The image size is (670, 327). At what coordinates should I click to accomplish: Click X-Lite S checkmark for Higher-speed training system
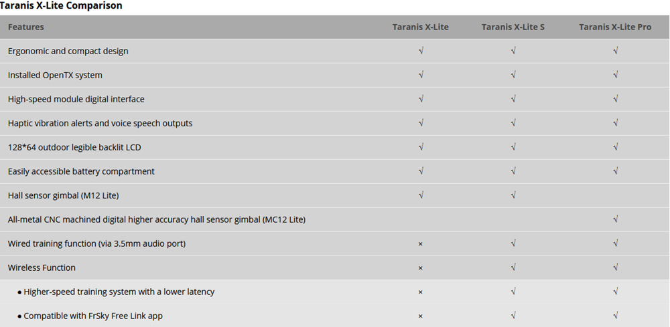(x=513, y=292)
